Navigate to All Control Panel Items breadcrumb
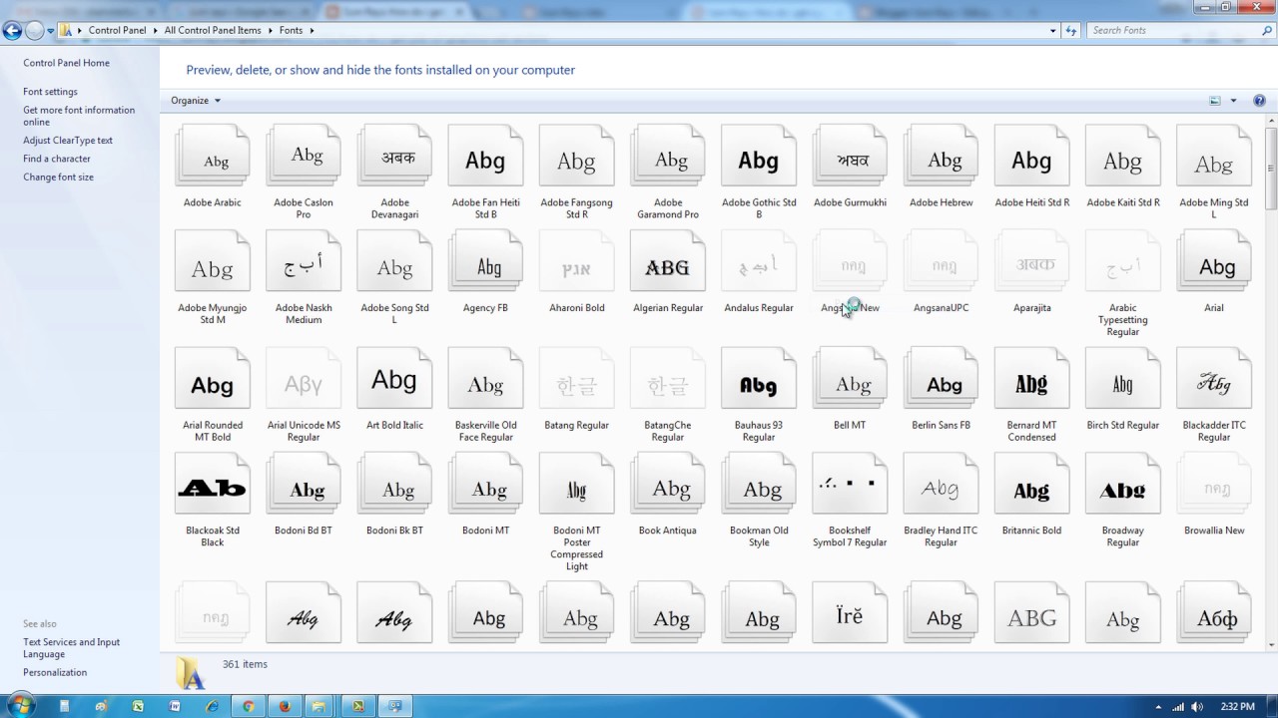This screenshot has height=718, width=1278. click(x=213, y=30)
